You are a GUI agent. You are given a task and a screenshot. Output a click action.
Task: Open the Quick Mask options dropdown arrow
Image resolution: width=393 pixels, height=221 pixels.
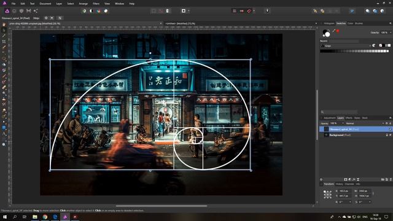(189, 11)
